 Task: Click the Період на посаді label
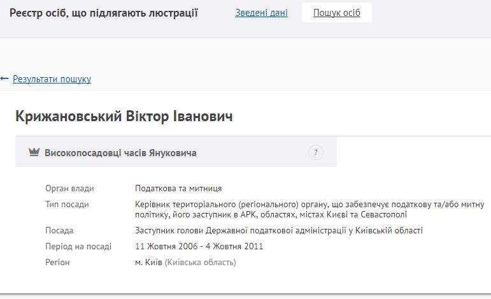click(78, 246)
